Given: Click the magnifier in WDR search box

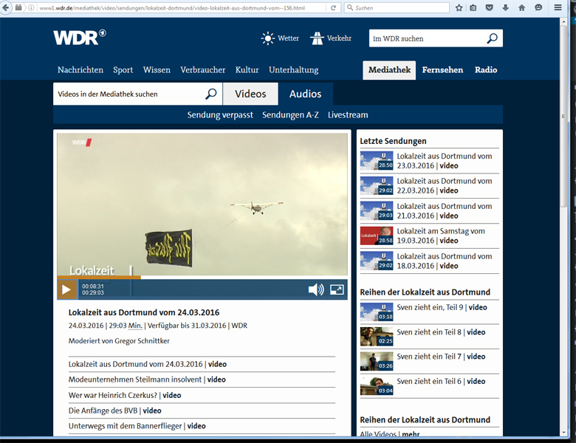Looking at the screenshot, I should coord(493,38).
